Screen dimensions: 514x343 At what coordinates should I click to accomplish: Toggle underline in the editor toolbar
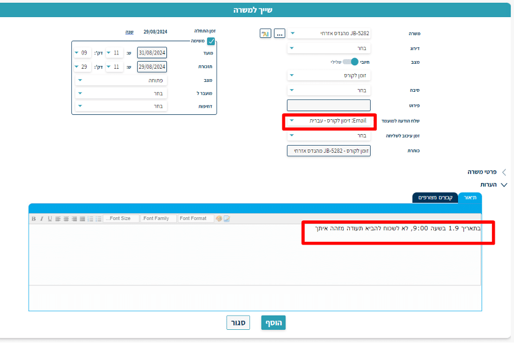(x=49, y=219)
